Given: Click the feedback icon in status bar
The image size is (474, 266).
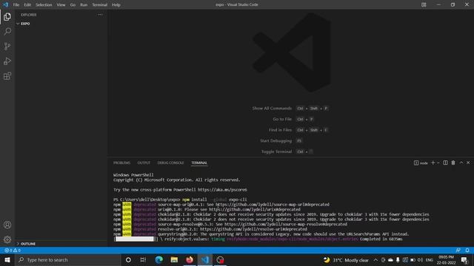Looking at the screenshot, I should [458, 250].
